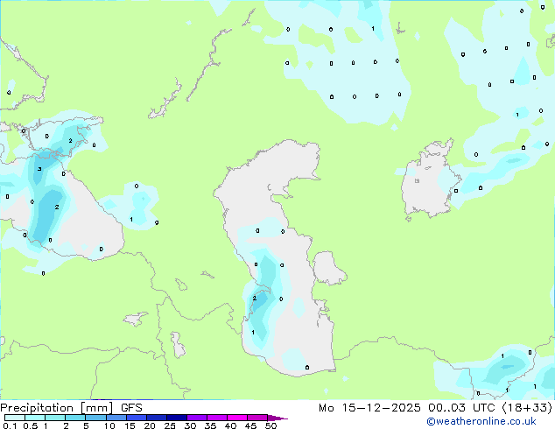Click the "10" legend scale label
The height and width of the screenshot is (429, 555).
pos(109,425)
